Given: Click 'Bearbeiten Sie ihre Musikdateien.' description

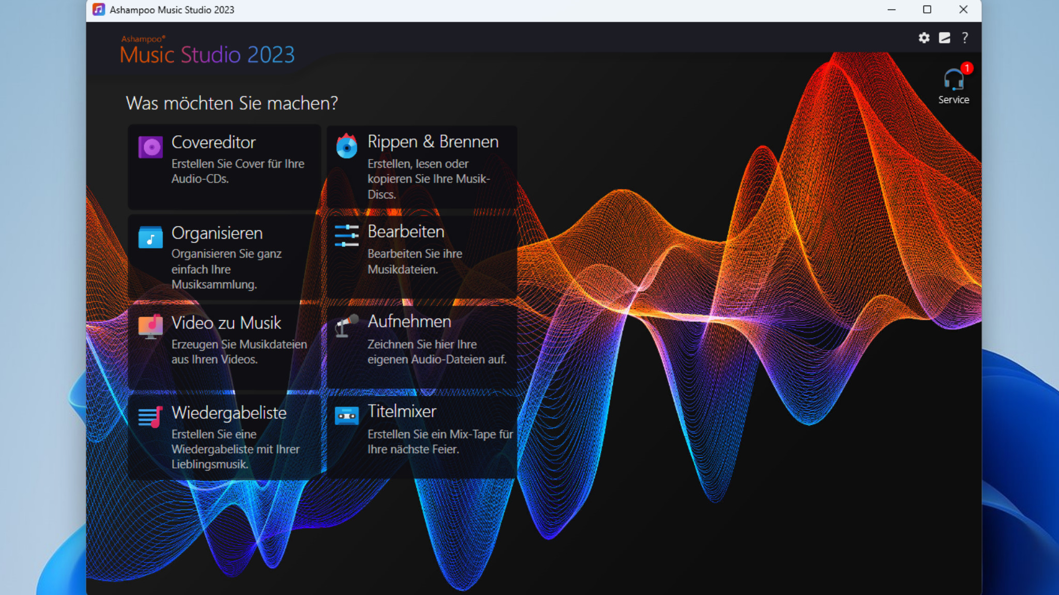Looking at the screenshot, I should [415, 261].
